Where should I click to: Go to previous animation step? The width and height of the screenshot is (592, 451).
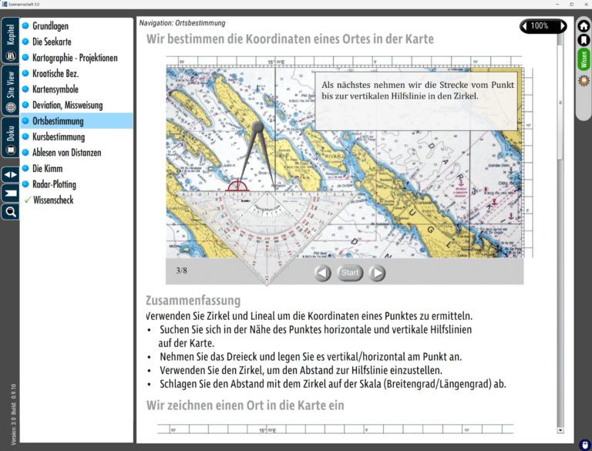322,273
